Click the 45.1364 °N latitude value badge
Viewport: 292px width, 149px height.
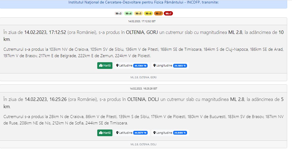coord(140,66)
